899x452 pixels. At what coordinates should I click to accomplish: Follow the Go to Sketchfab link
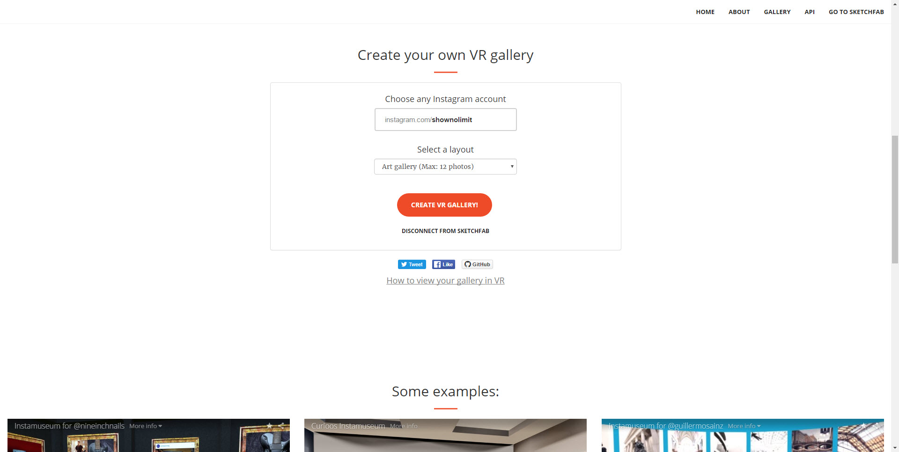(856, 12)
